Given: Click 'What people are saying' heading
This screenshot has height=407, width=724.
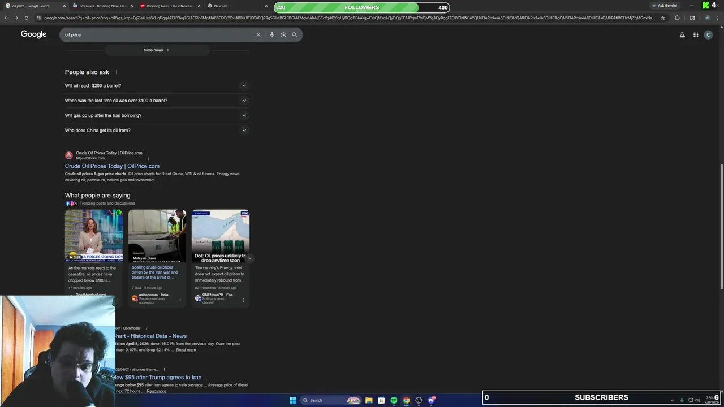Looking at the screenshot, I should tap(97, 196).
